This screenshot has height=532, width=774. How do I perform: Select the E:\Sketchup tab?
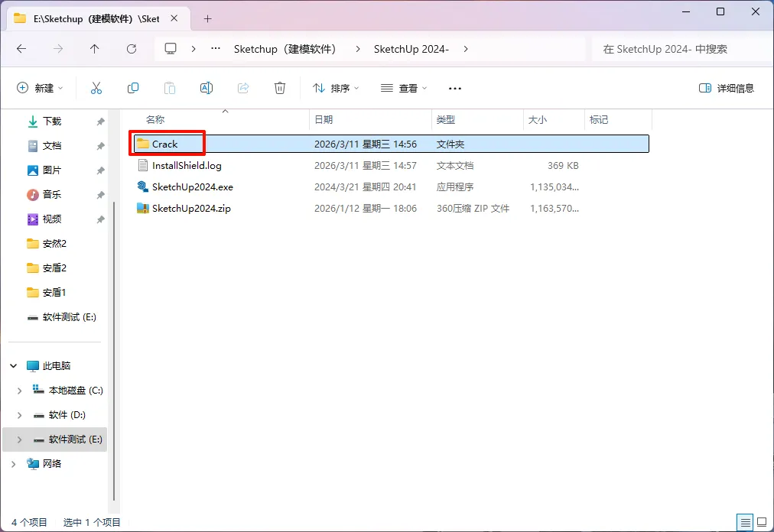(99, 19)
